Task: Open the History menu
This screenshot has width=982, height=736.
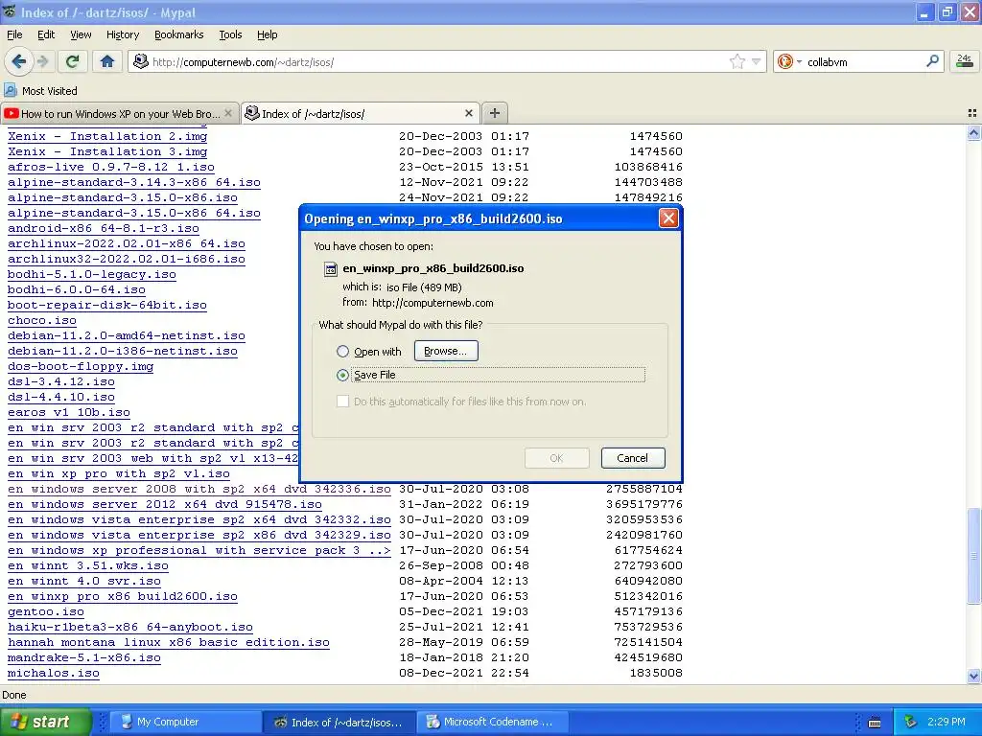Action: (x=122, y=34)
